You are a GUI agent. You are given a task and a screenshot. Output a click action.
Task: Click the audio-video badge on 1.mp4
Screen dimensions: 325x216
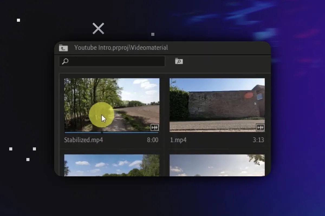coord(260,127)
